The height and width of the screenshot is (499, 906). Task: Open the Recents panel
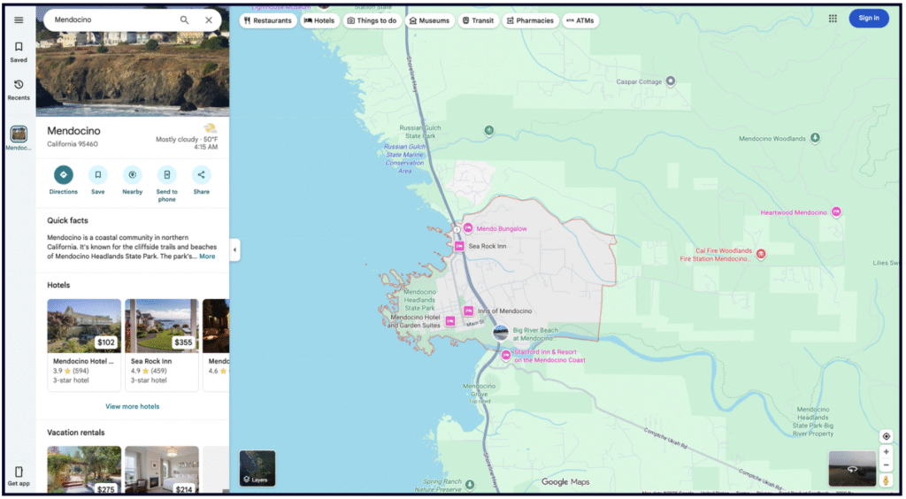(19, 89)
